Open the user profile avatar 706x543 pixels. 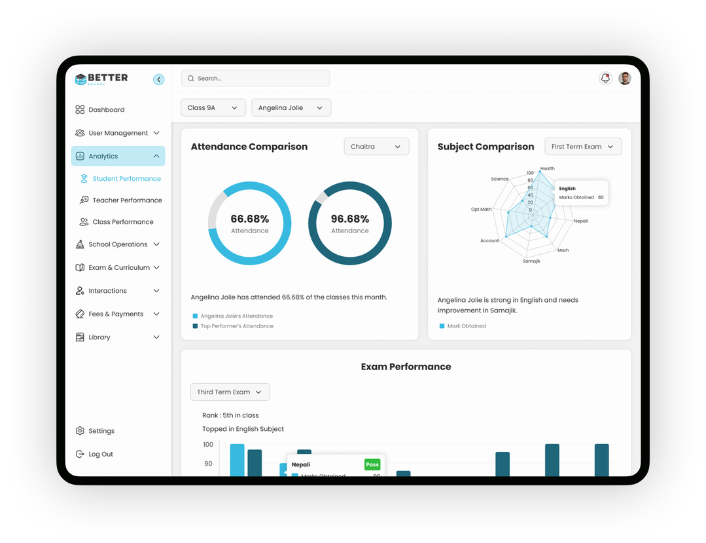[x=625, y=79]
